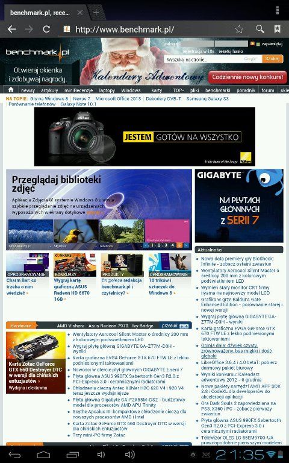
Task: Open the pliki menu item
Action: 194,90
